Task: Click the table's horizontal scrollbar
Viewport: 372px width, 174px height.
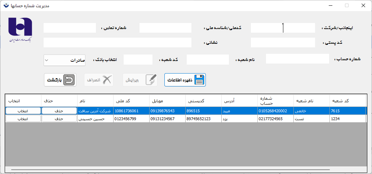Action: (170, 169)
